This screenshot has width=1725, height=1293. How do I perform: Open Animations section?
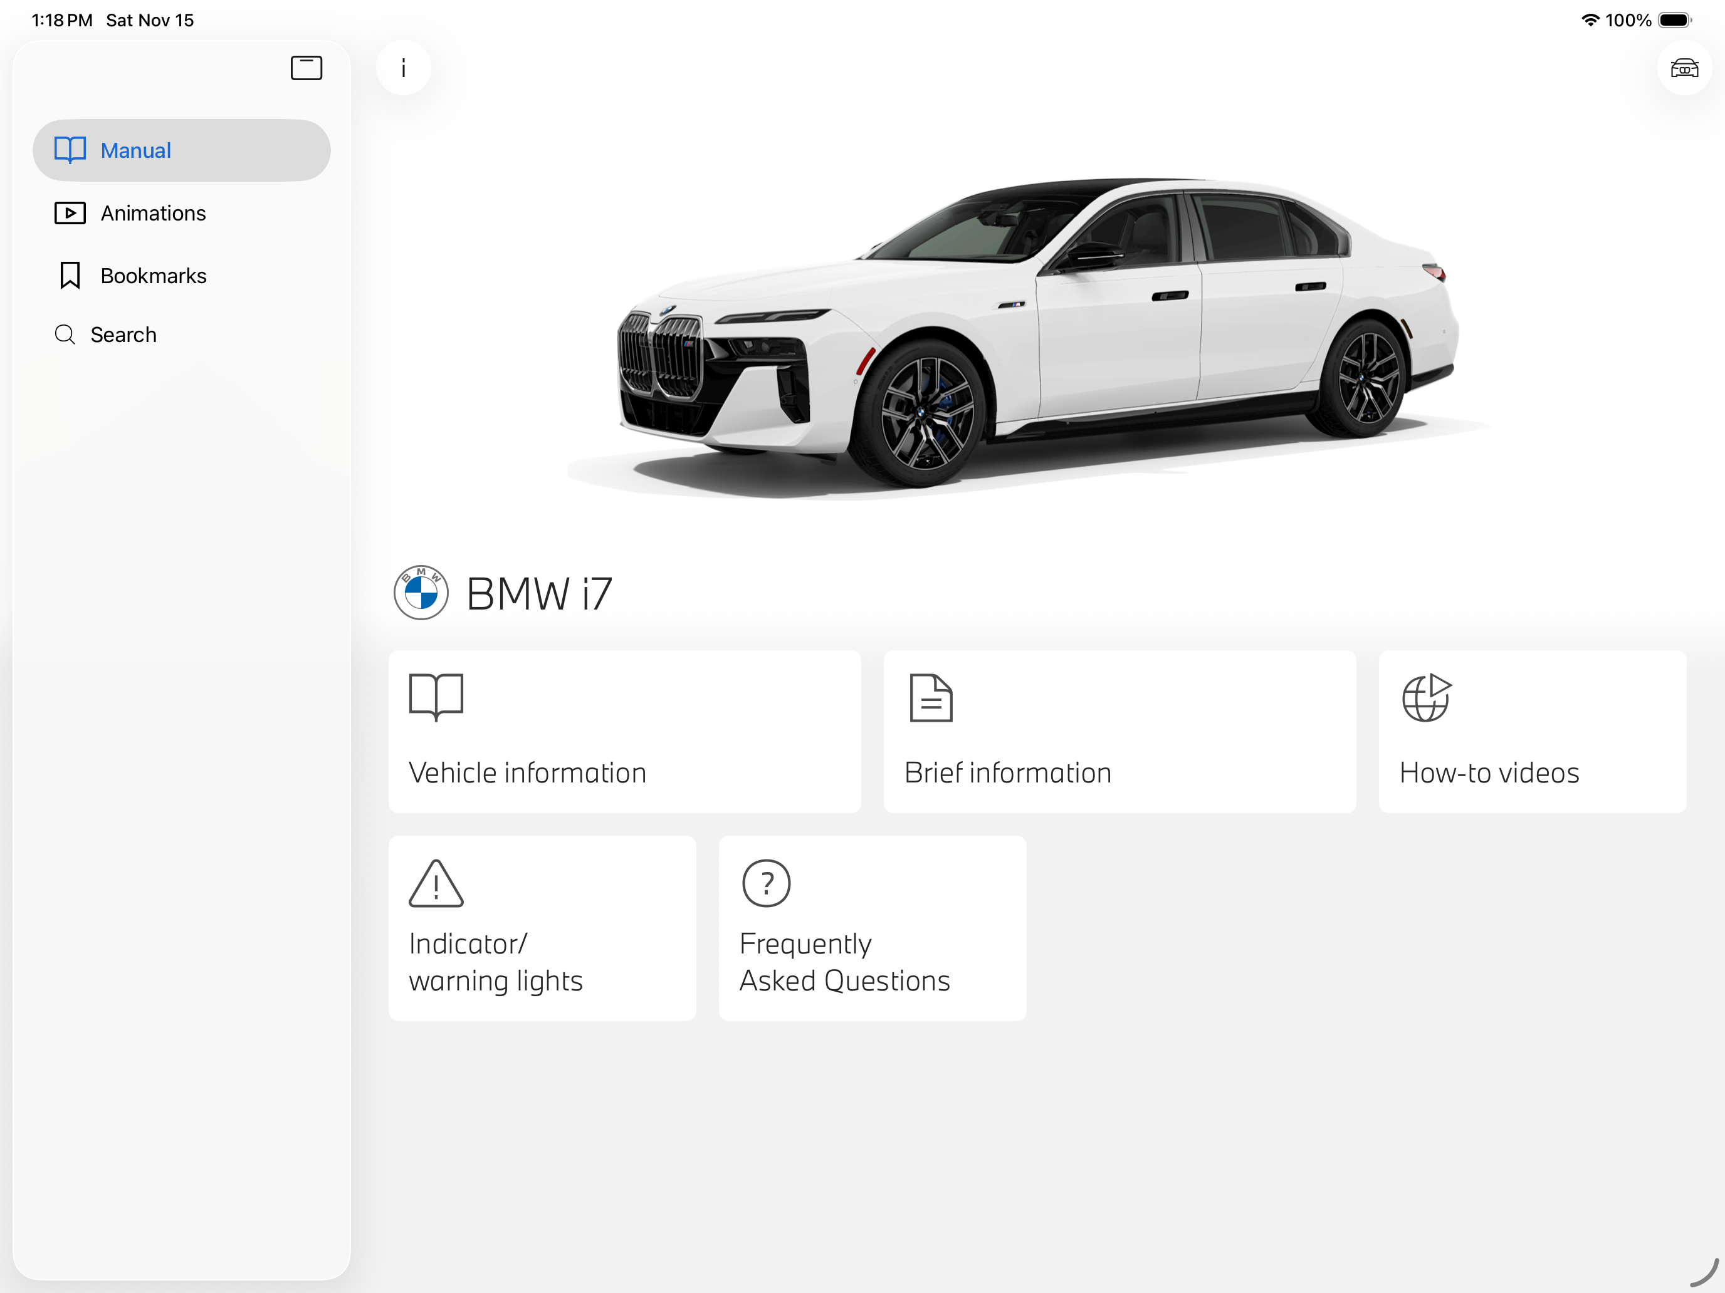point(153,213)
